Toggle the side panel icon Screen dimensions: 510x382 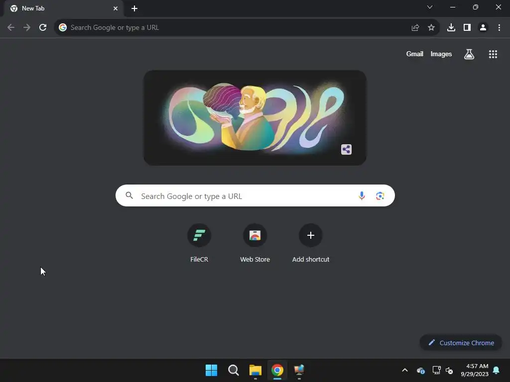[467, 28]
